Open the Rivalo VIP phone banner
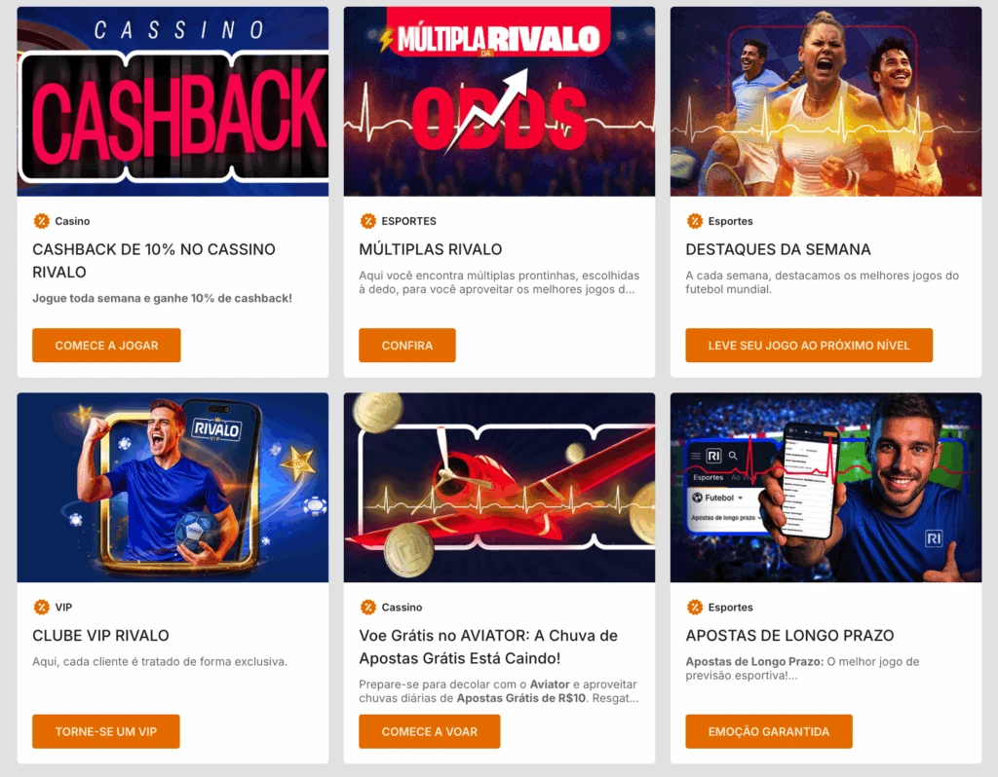The height and width of the screenshot is (777, 998). 173,487
